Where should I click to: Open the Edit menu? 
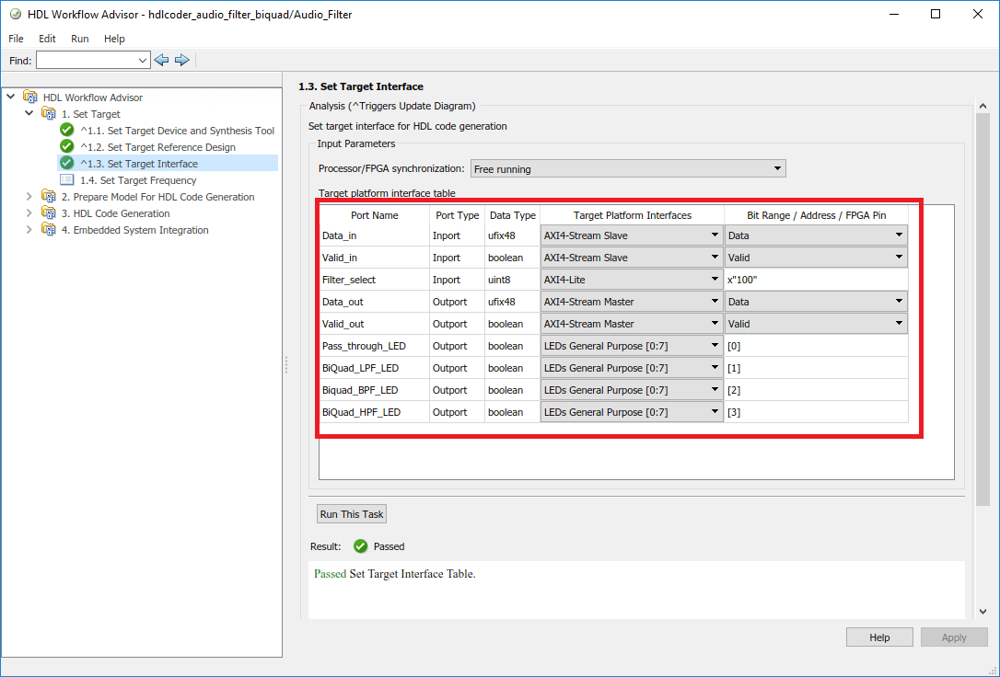coord(47,39)
